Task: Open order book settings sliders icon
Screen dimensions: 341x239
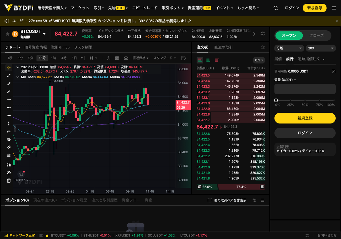Action: pos(263,47)
